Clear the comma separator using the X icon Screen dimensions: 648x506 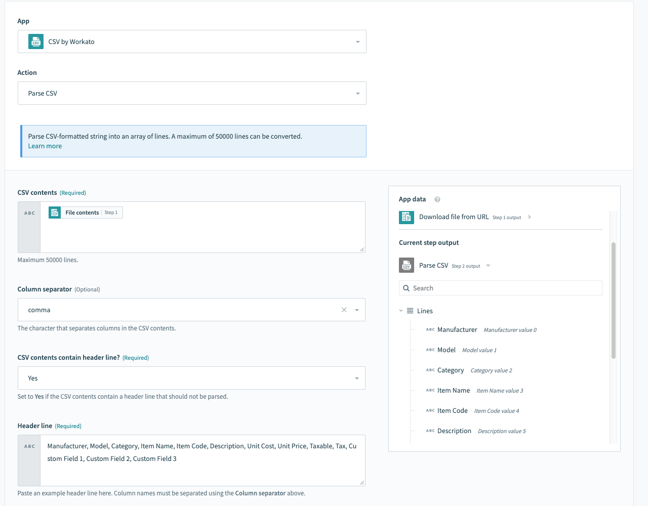344,309
